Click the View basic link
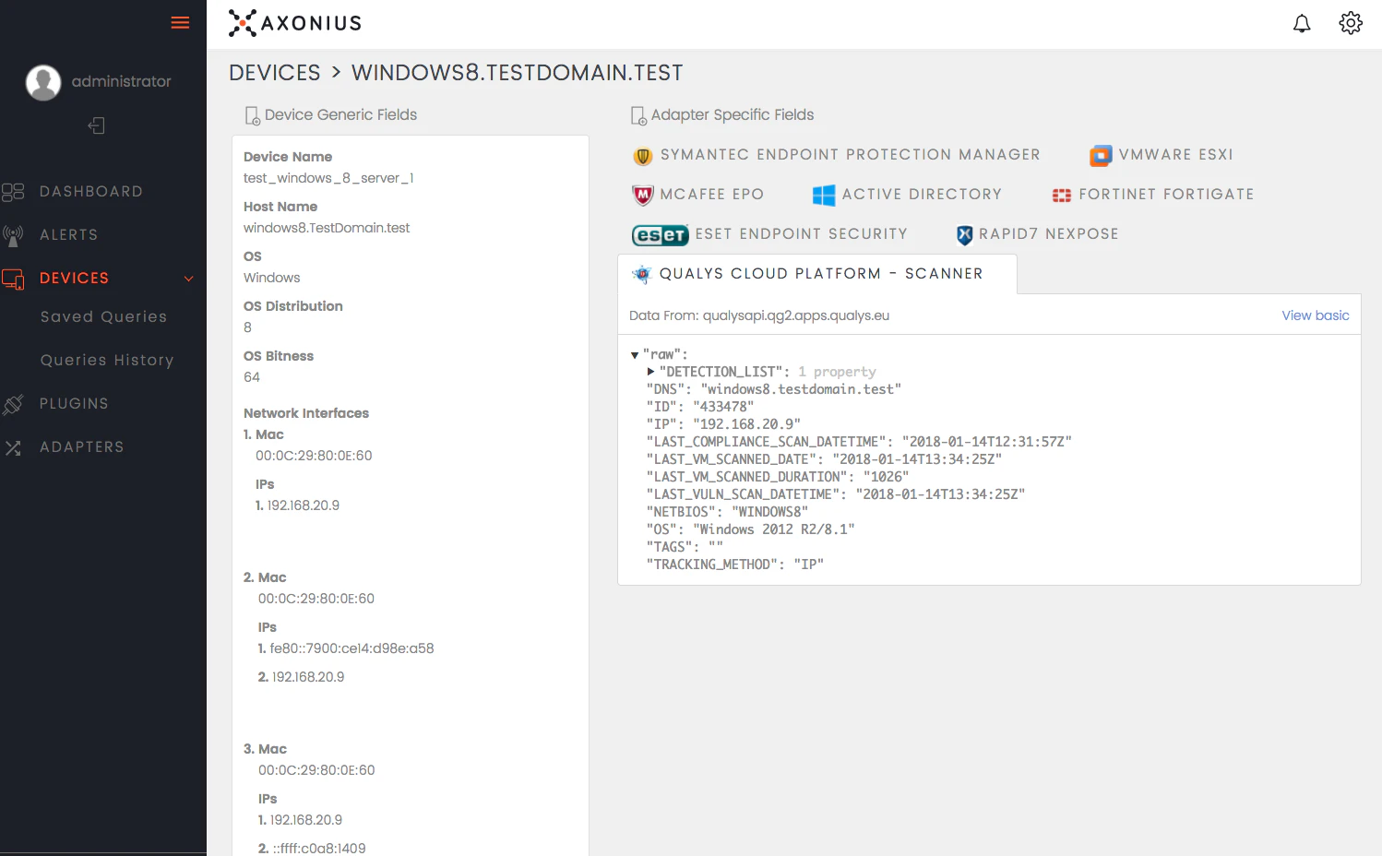The width and height of the screenshot is (1382, 856). coord(1316,315)
